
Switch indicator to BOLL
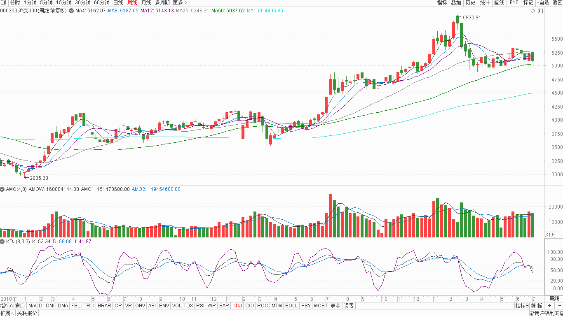pos(291,306)
